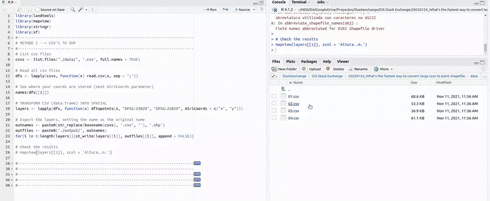
Task: Click the file icon beside 04.csv
Action: click(x=283, y=118)
